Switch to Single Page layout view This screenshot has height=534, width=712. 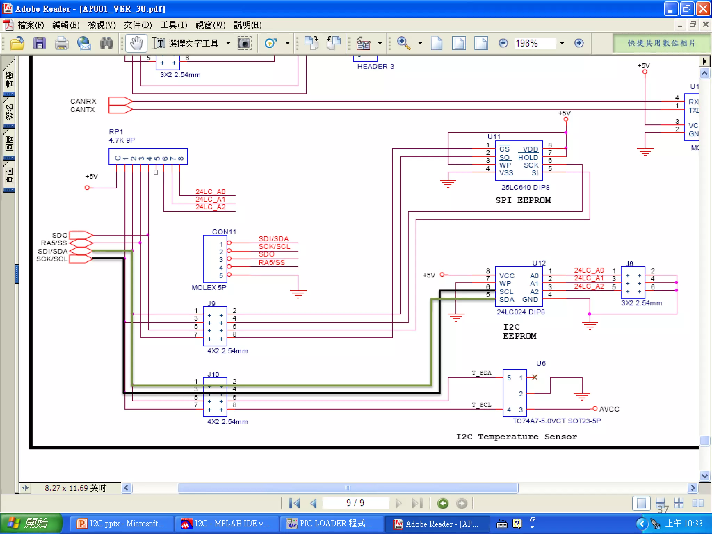(x=641, y=503)
